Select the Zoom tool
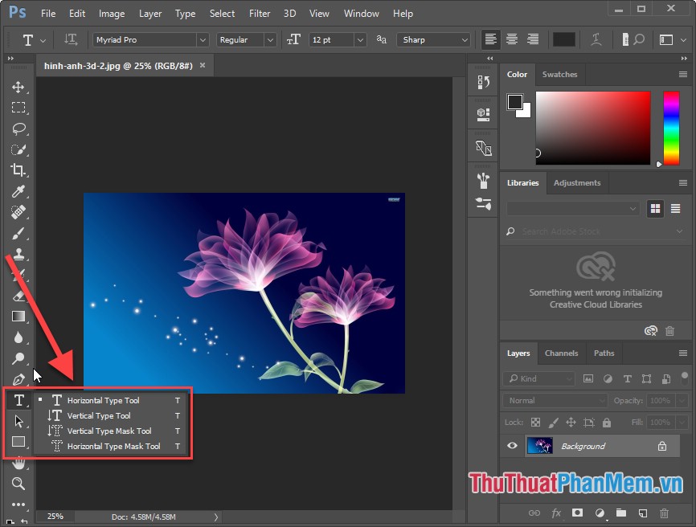Image resolution: width=696 pixels, height=527 pixels. pyautogui.click(x=18, y=484)
